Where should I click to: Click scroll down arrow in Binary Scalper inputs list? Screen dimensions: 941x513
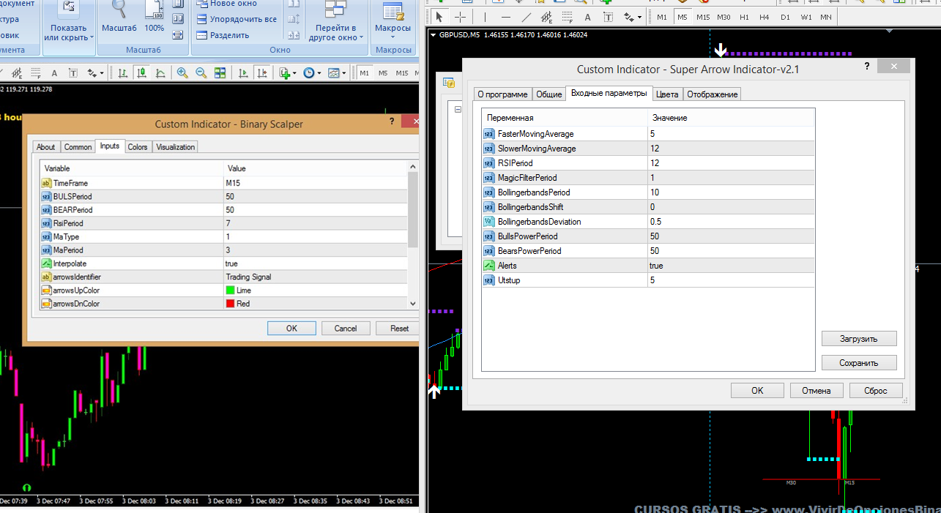click(413, 304)
